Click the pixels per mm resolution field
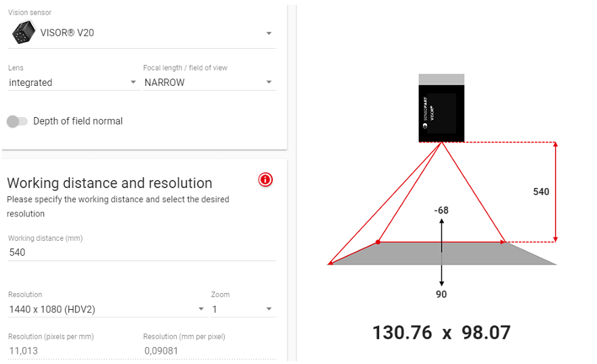The height and width of the screenshot is (364, 597). pos(72,350)
